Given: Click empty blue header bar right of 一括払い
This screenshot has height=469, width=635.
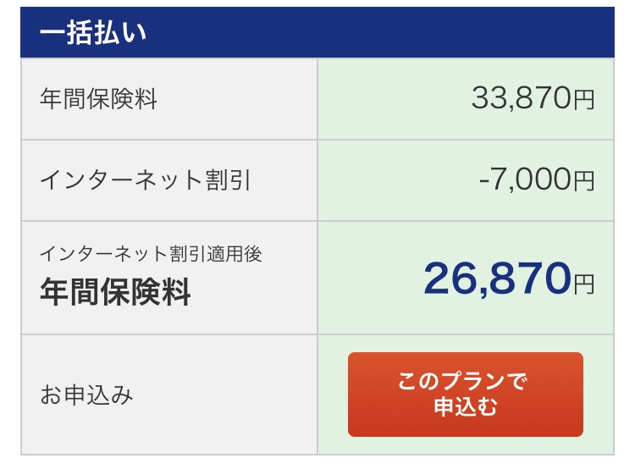Looking at the screenshot, I should pos(381,32).
